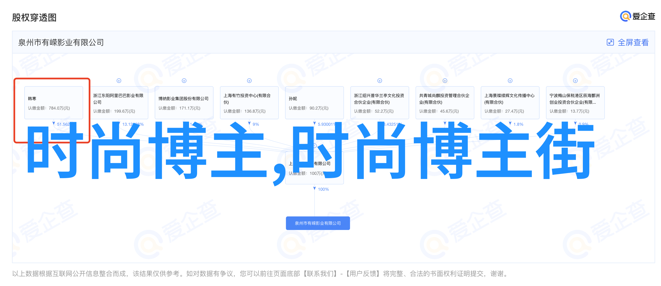Expand shareholders above 浙江东阳阿里巴巴影业有限公司
Image resolution: width=661 pixels, height=286 pixels.
(x=119, y=81)
